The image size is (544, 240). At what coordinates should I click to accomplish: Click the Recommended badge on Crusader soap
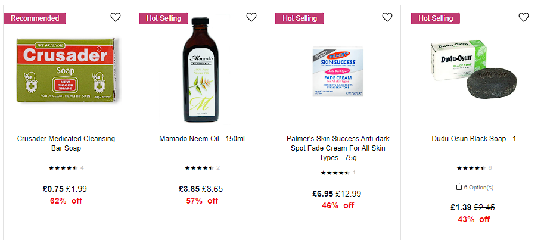pyautogui.click(x=35, y=18)
